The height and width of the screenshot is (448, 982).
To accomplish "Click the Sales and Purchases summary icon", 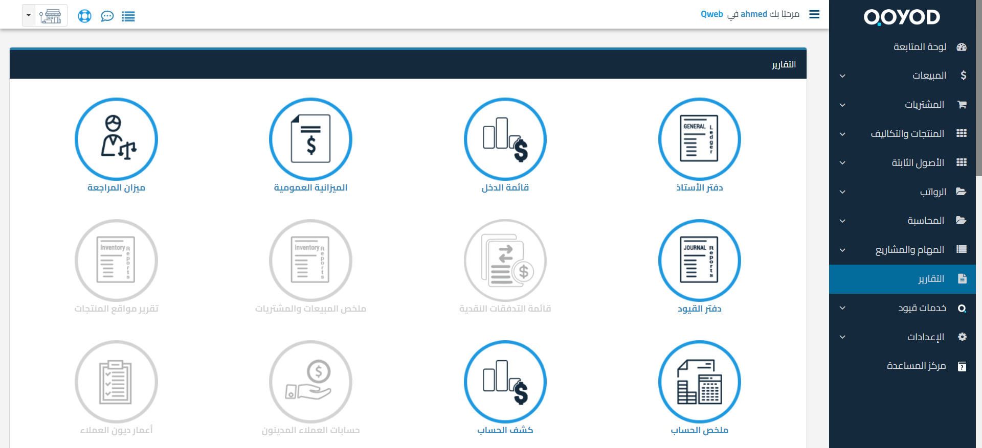I will (310, 260).
